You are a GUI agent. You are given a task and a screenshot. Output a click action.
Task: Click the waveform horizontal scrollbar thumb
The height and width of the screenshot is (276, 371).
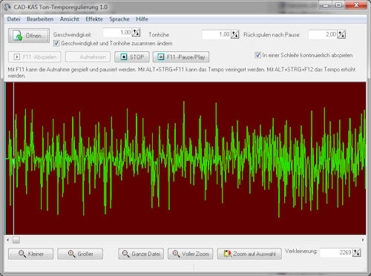pyautogui.click(x=16, y=240)
